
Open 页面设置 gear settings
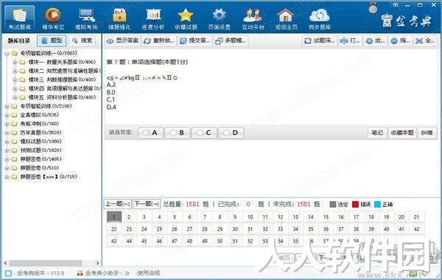point(219,19)
